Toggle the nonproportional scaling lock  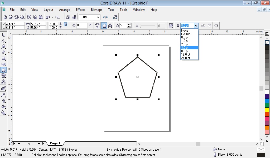[x=66, y=24]
